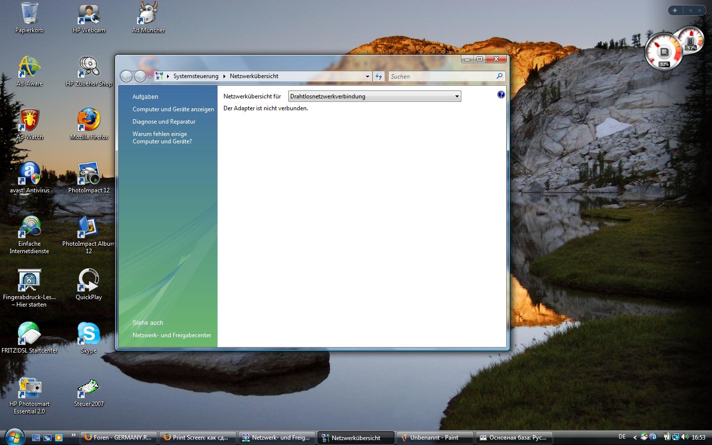Switch to Unbenannt - Paint taskbar item
Screen dimensions: 712x445
[x=434, y=438]
